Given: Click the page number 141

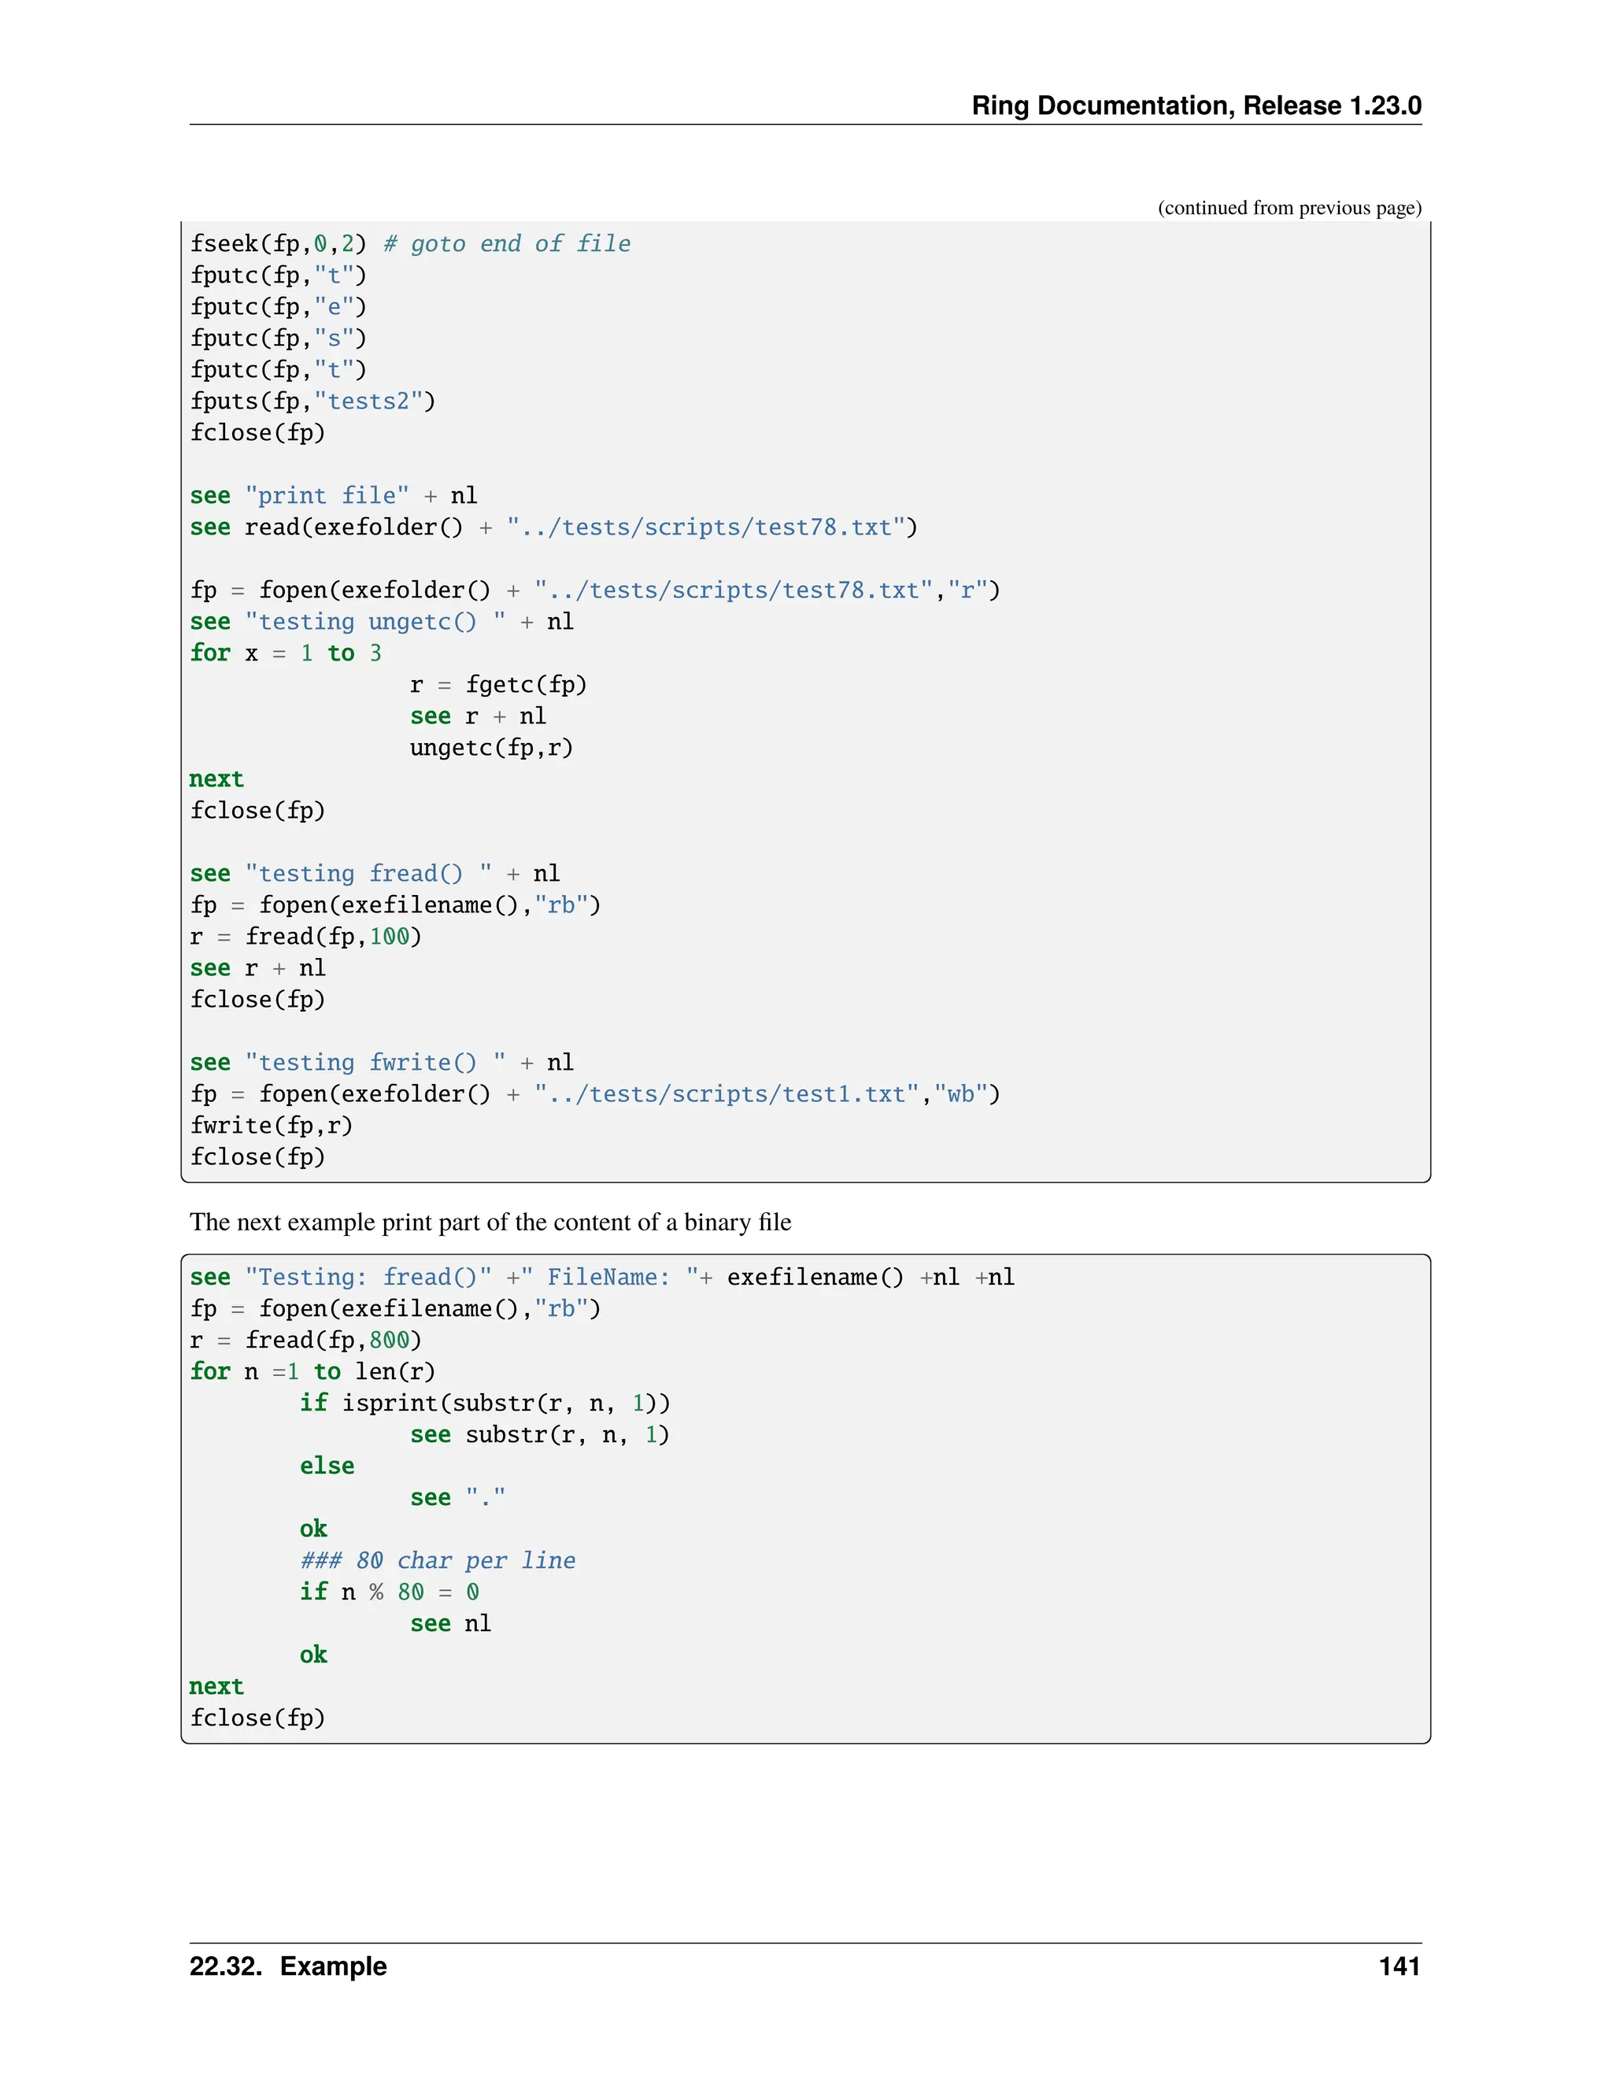Looking at the screenshot, I should [x=1400, y=1966].
